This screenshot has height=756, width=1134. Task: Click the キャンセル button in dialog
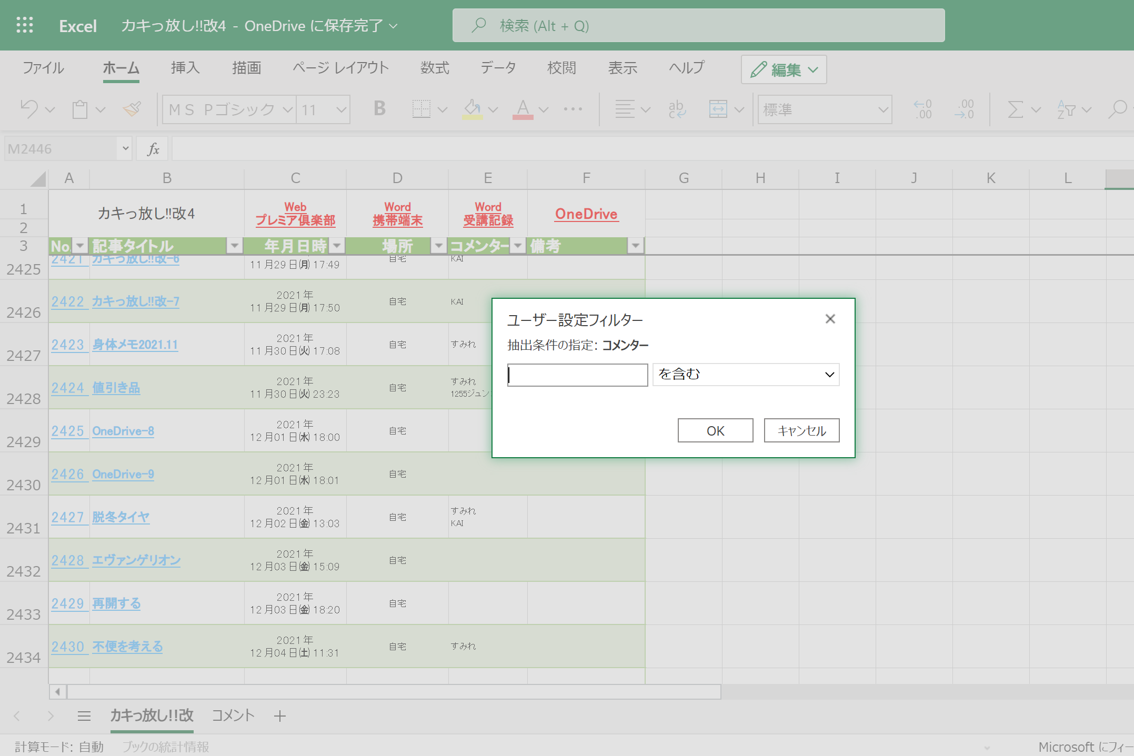[801, 430]
